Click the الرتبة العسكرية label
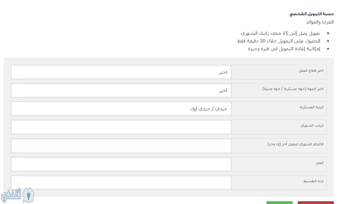The height and width of the screenshot is (204, 343). click(x=311, y=107)
